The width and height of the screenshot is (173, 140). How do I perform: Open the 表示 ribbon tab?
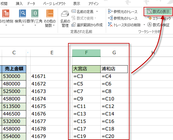click(77, 3)
